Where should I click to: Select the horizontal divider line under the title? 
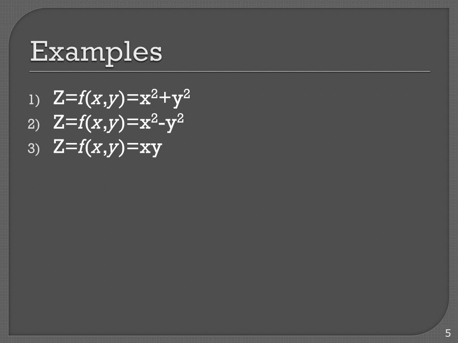229,71
